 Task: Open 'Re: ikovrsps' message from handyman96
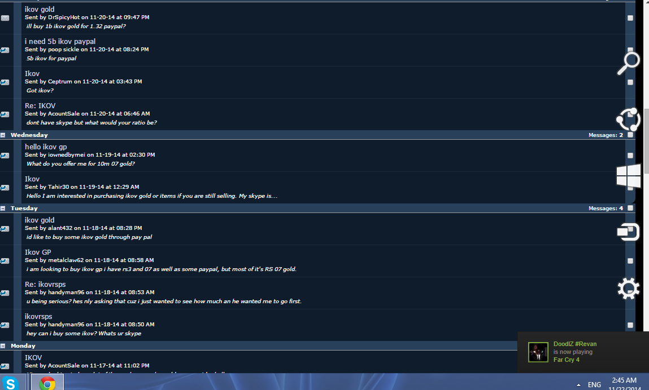(45, 284)
